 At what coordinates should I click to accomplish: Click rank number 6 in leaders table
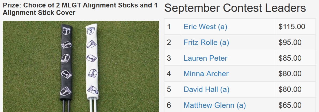click(169, 105)
